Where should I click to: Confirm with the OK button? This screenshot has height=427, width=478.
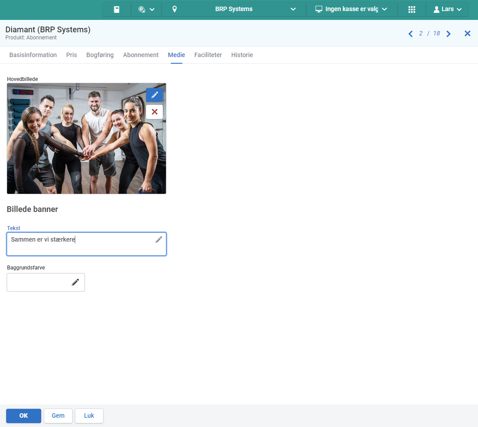pos(23,416)
